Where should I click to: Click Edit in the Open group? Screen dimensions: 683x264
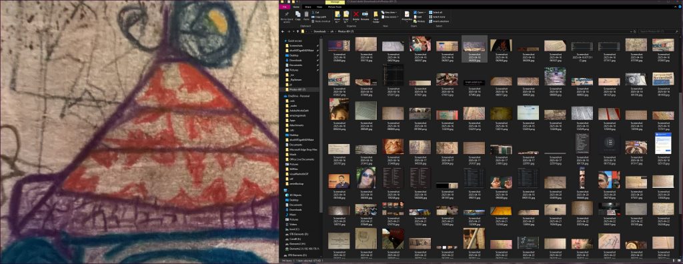pyautogui.click(x=418, y=17)
